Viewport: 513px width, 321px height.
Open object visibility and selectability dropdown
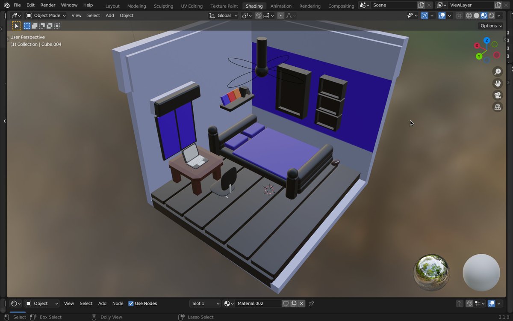coord(412,15)
